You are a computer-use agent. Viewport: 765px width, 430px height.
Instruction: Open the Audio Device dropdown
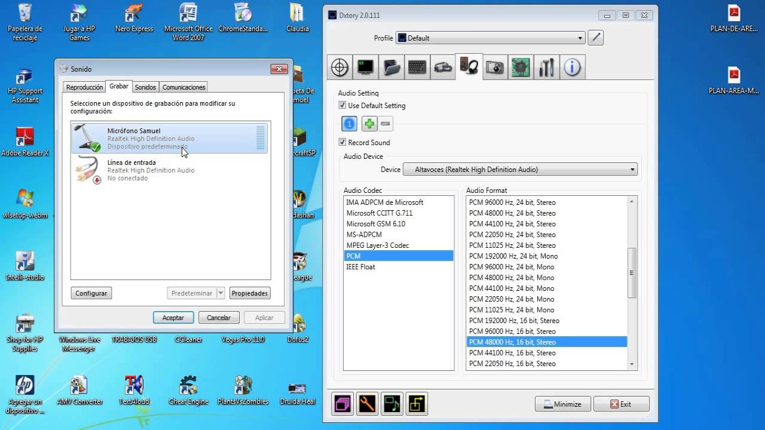521,170
